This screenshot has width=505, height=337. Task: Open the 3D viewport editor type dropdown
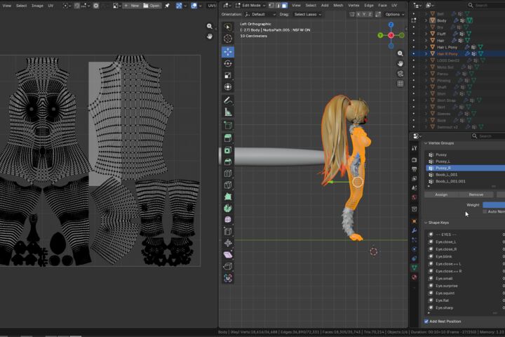point(227,6)
